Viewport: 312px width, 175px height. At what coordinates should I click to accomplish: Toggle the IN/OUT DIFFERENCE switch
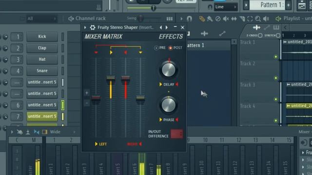coord(176,134)
